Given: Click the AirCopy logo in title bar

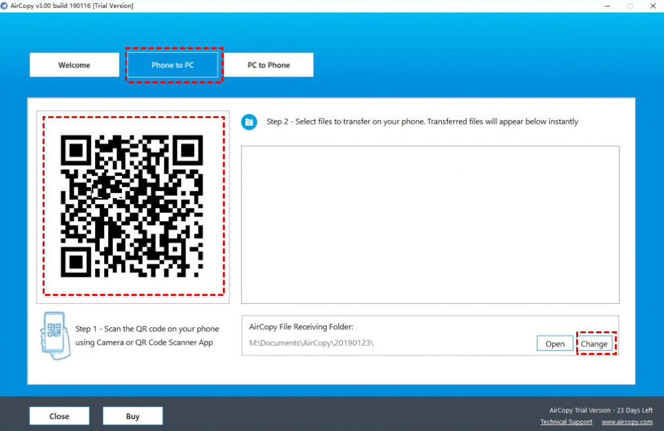Looking at the screenshot, I should tap(4, 5).
